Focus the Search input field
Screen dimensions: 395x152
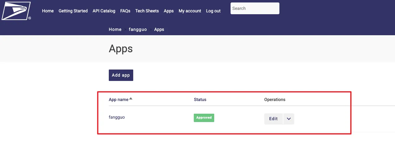[x=255, y=8]
